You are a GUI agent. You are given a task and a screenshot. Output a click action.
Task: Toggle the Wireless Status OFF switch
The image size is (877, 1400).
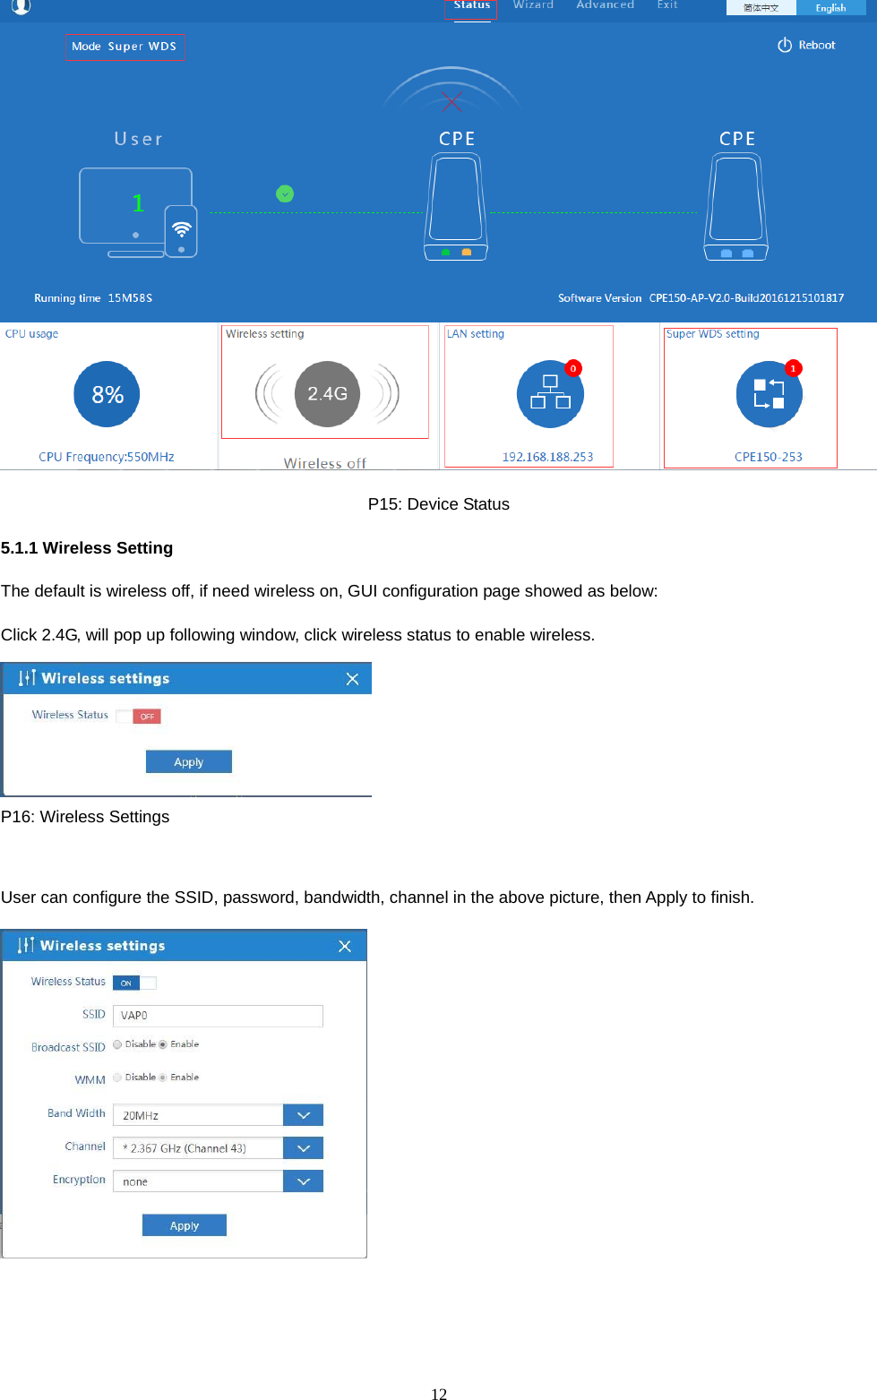click(x=139, y=716)
